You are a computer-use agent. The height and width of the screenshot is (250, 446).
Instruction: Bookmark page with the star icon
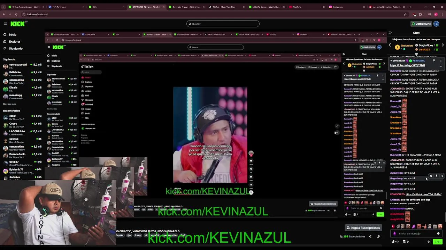(405, 14)
